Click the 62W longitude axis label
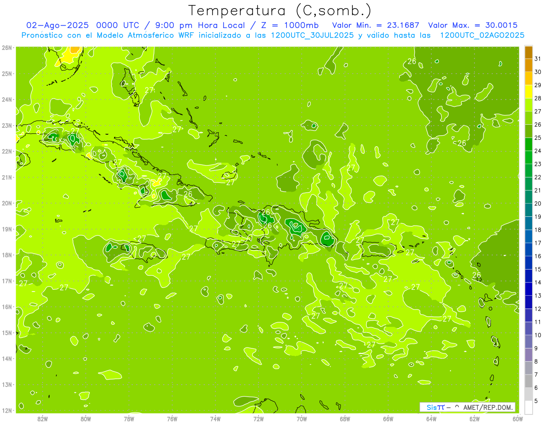This screenshot has height=425, width=550. click(x=475, y=419)
